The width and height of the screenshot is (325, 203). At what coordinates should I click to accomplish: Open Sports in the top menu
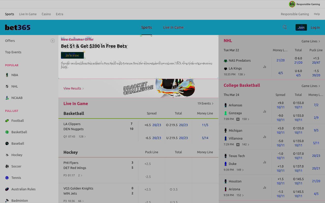tap(9, 14)
